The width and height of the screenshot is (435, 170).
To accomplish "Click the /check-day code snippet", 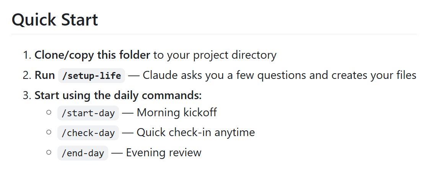I will 88,133.
